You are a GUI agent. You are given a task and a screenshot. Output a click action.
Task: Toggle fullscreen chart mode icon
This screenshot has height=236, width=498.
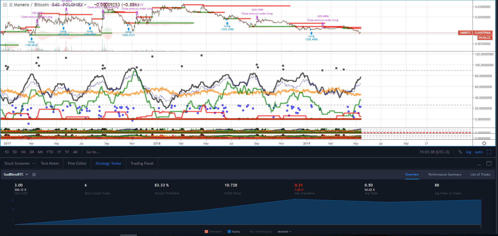pyautogui.click(x=489, y=152)
